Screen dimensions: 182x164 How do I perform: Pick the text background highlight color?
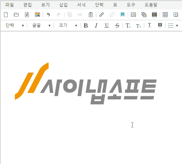[x=160, y=25]
